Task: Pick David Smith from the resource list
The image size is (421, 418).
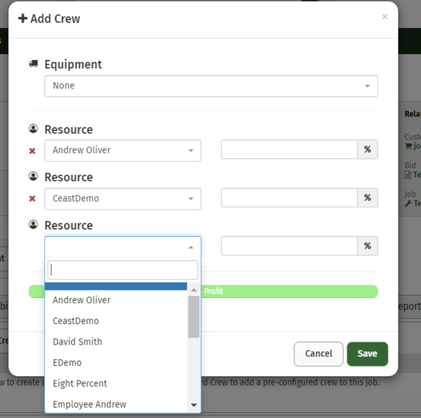Action: click(77, 341)
